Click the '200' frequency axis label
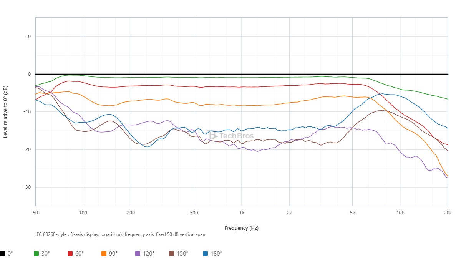The height and width of the screenshot is (269, 461). pyautogui.click(x=131, y=213)
